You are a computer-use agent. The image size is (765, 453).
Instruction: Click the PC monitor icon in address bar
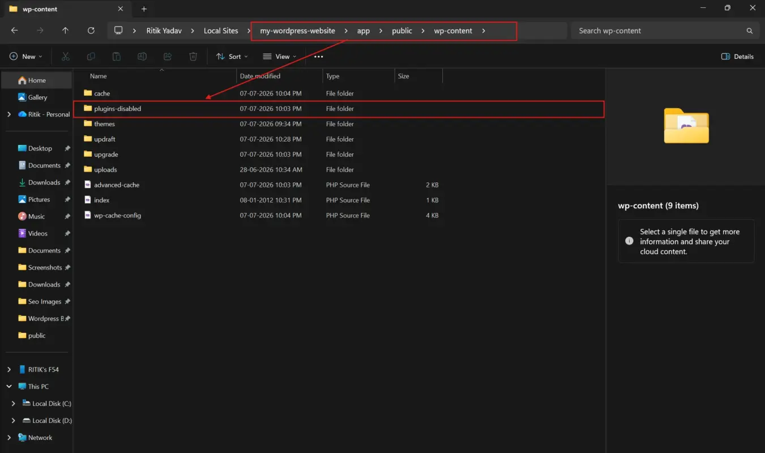click(118, 31)
